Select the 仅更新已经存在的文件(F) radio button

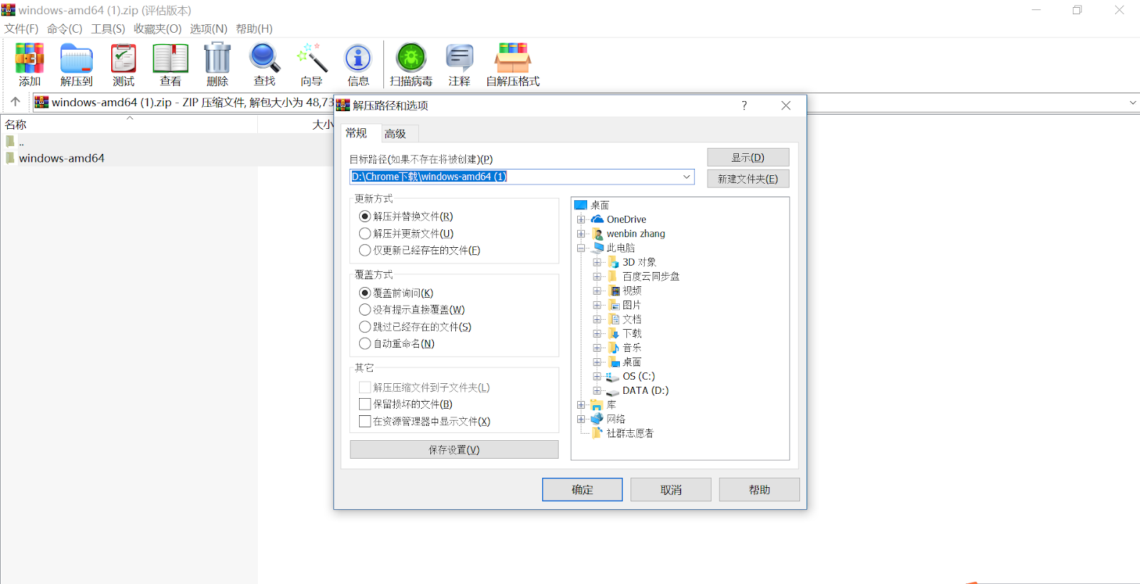coord(365,251)
